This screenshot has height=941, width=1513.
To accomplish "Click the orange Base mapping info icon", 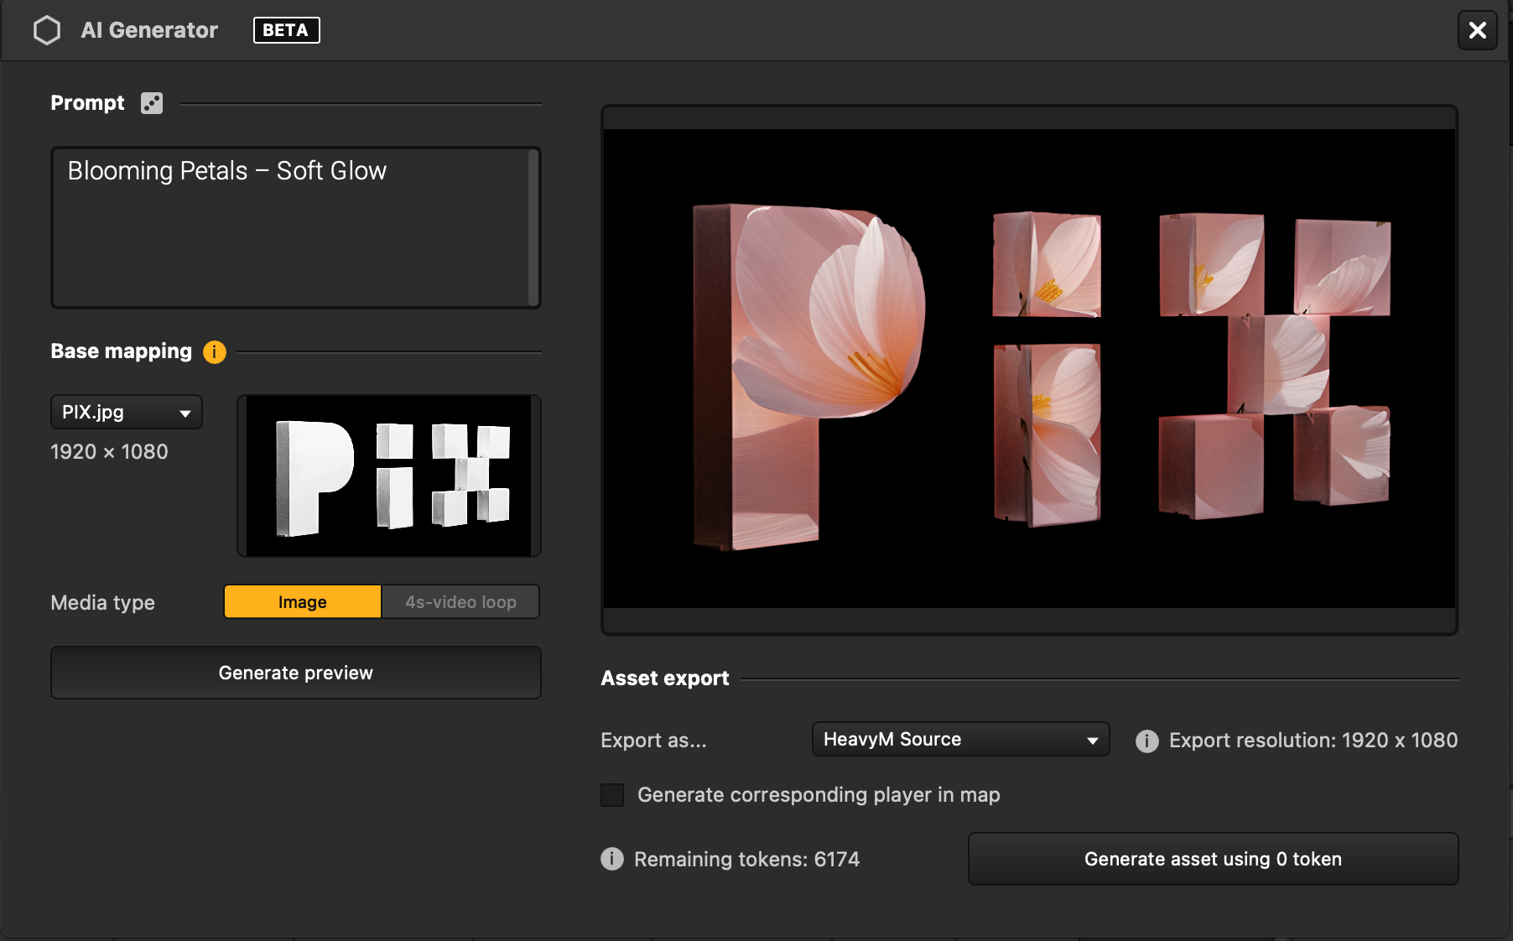I will pyautogui.click(x=215, y=351).
